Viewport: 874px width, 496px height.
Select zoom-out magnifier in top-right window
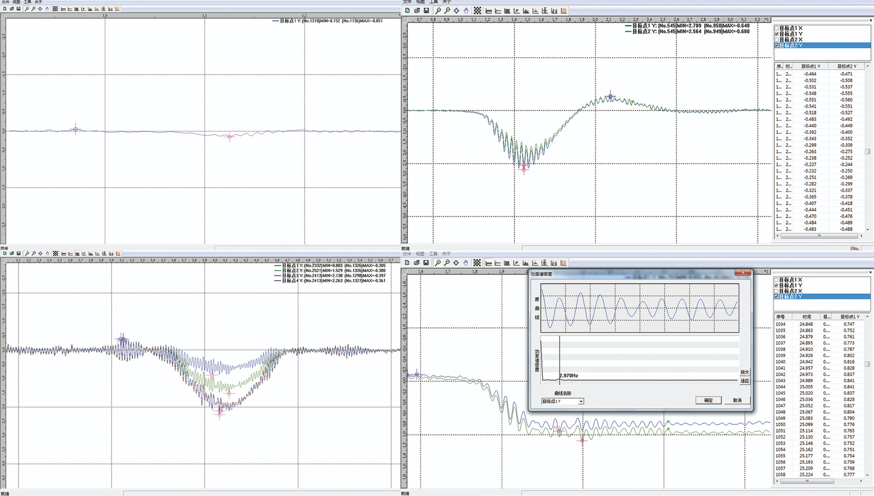click(x=447, y=11)
